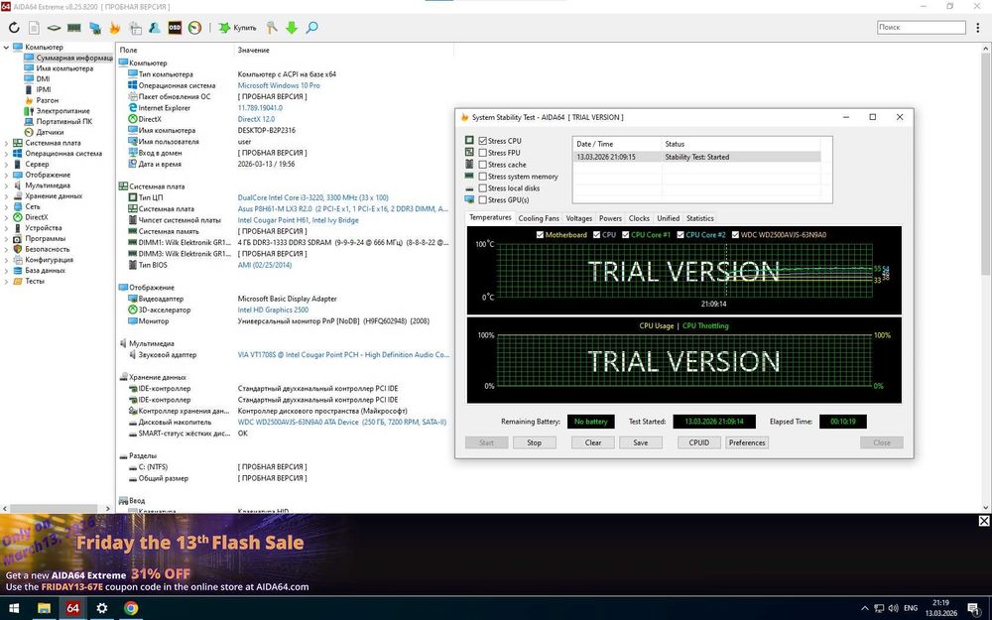
Task: Toggle CPU Core #1 graph checkbox
Action: tap(625, 235)
